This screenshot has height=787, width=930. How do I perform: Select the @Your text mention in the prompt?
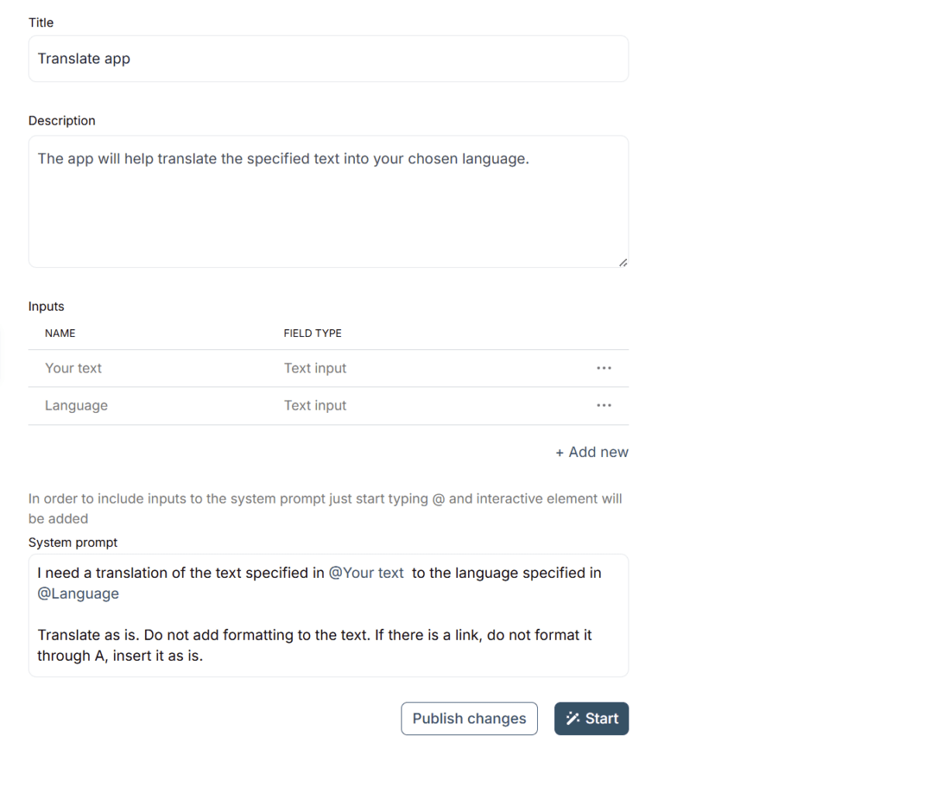367,573
